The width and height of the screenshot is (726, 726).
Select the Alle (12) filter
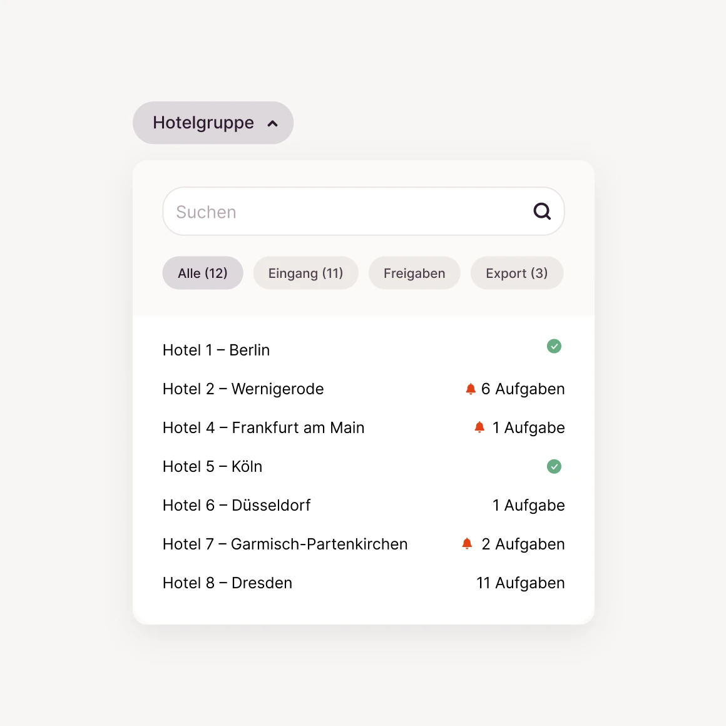[x=202, y=273]
